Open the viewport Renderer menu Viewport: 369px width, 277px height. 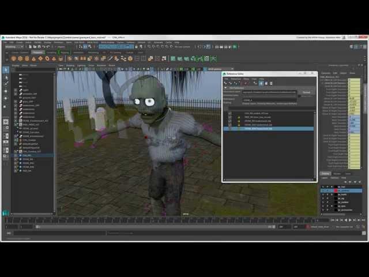pos(101,65)
